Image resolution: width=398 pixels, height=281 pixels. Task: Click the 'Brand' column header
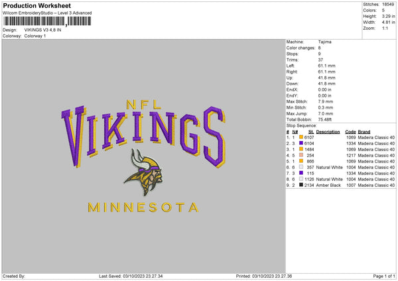tap(364, 132)
